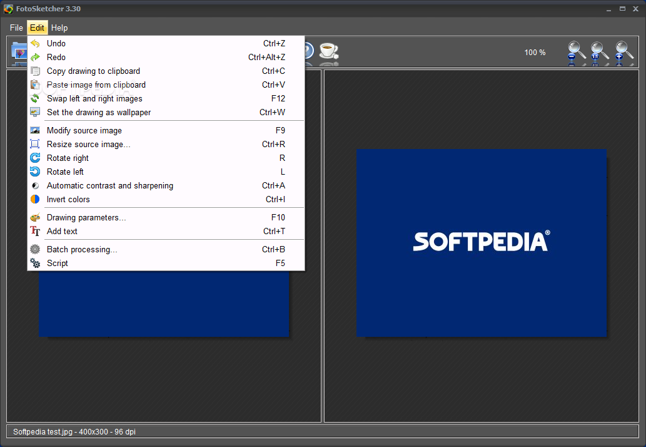
Task: Click the help question mark toolbar icon
Action: (309, 51)
